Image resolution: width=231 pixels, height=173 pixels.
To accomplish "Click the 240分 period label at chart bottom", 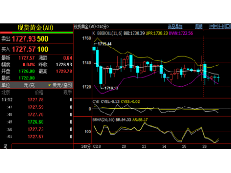I will coord(85,146).
